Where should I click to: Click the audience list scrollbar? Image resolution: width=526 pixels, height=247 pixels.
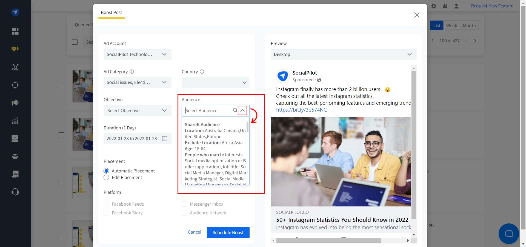tap(248, 127)
